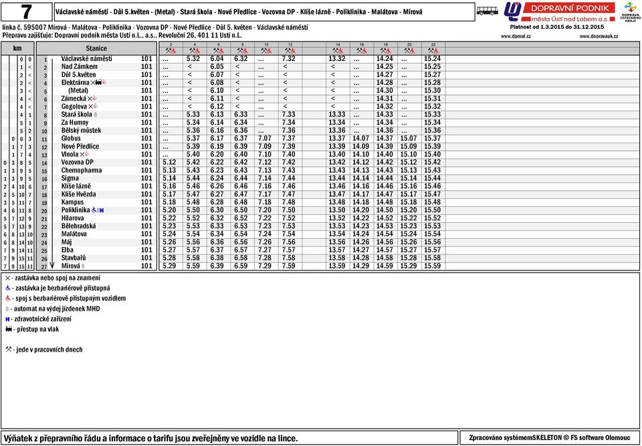Select the Máj stop name
Viewport: 642px width, 446px height.
66,242
